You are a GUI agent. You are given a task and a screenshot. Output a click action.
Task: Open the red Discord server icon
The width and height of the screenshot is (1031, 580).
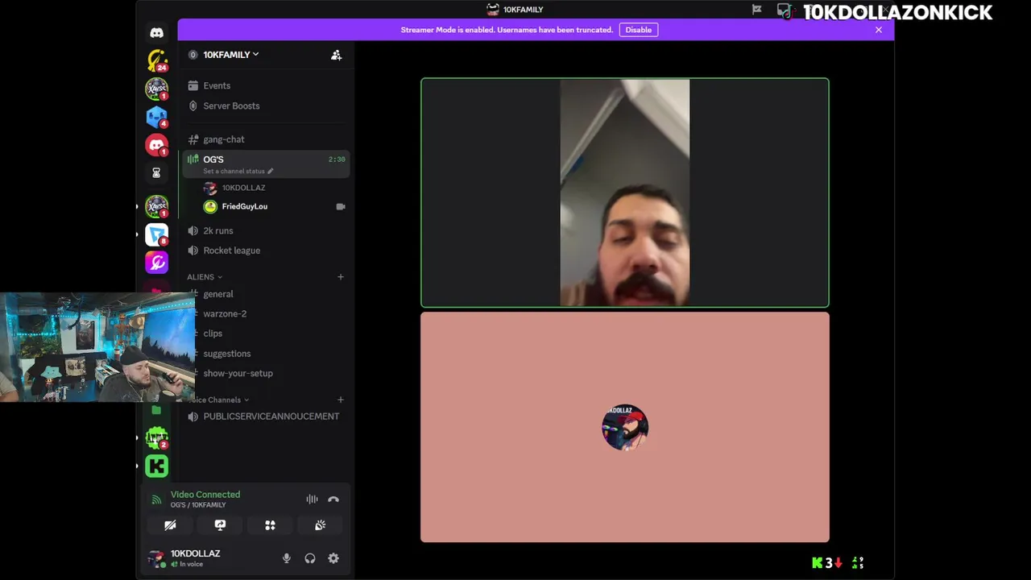tap(157, 145)
